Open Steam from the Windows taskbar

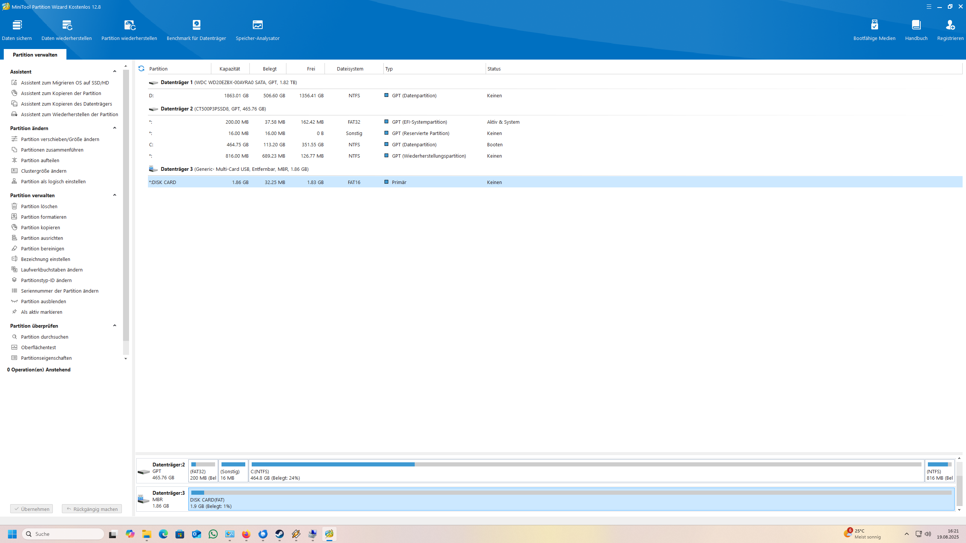click(280, 534)
